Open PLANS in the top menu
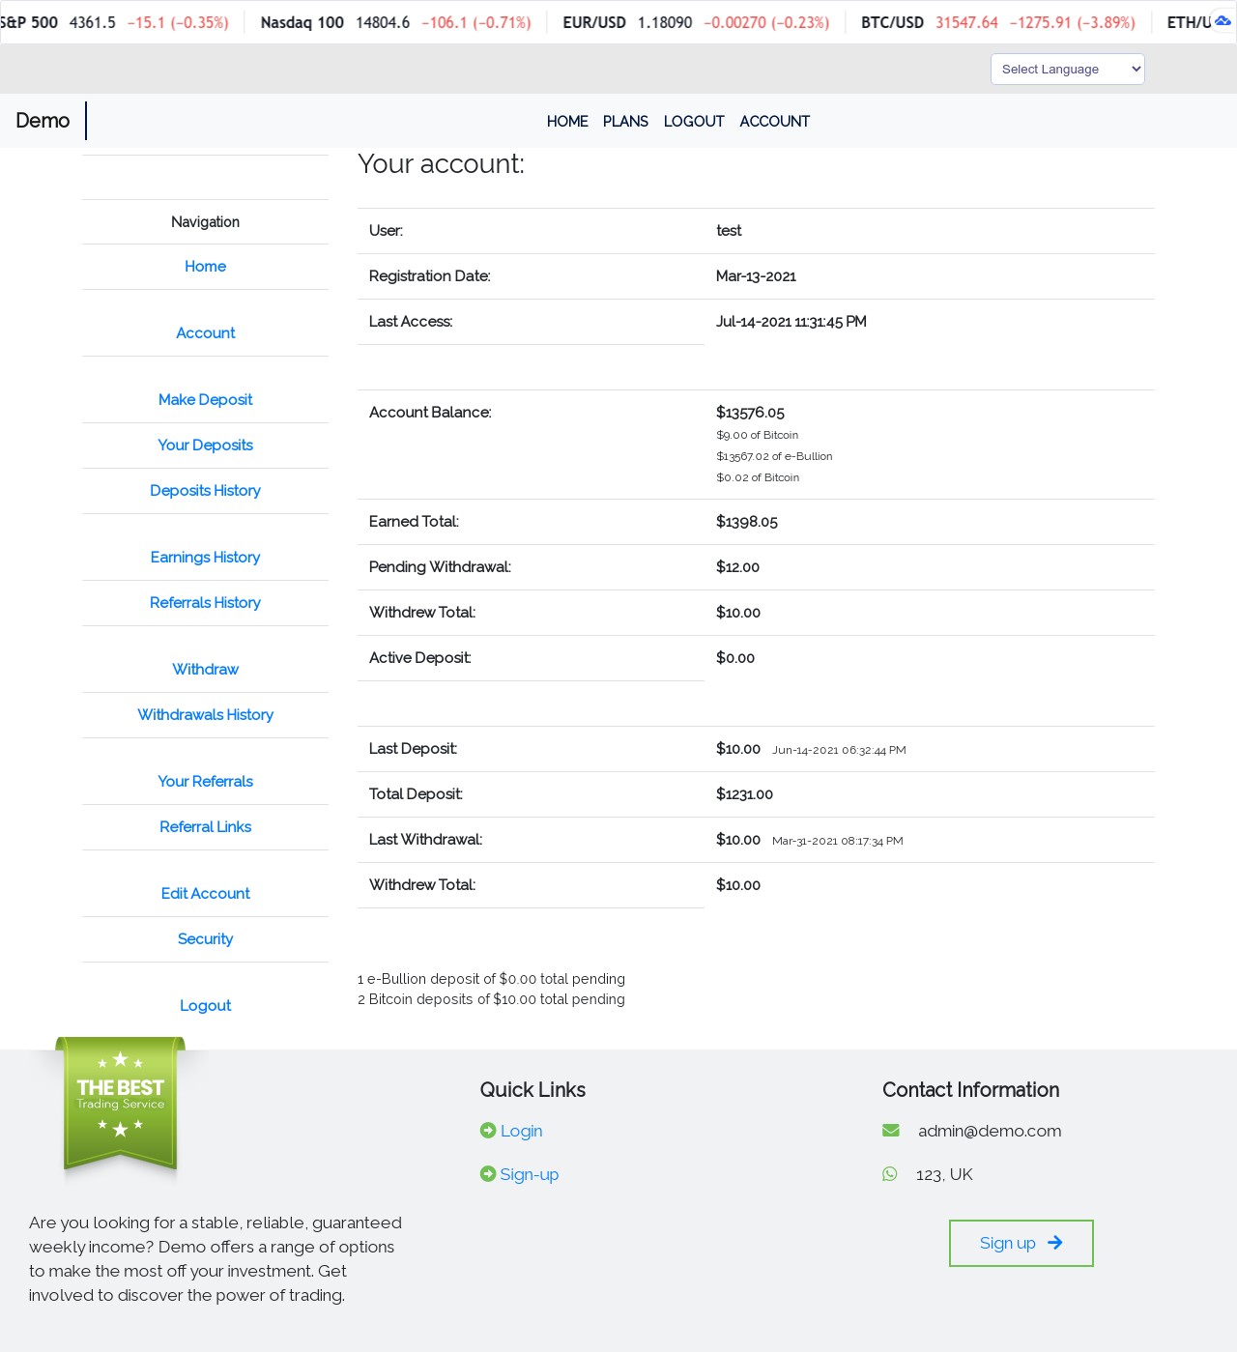The height and width of the screenshot is (1352, 1237). (625, 122)
